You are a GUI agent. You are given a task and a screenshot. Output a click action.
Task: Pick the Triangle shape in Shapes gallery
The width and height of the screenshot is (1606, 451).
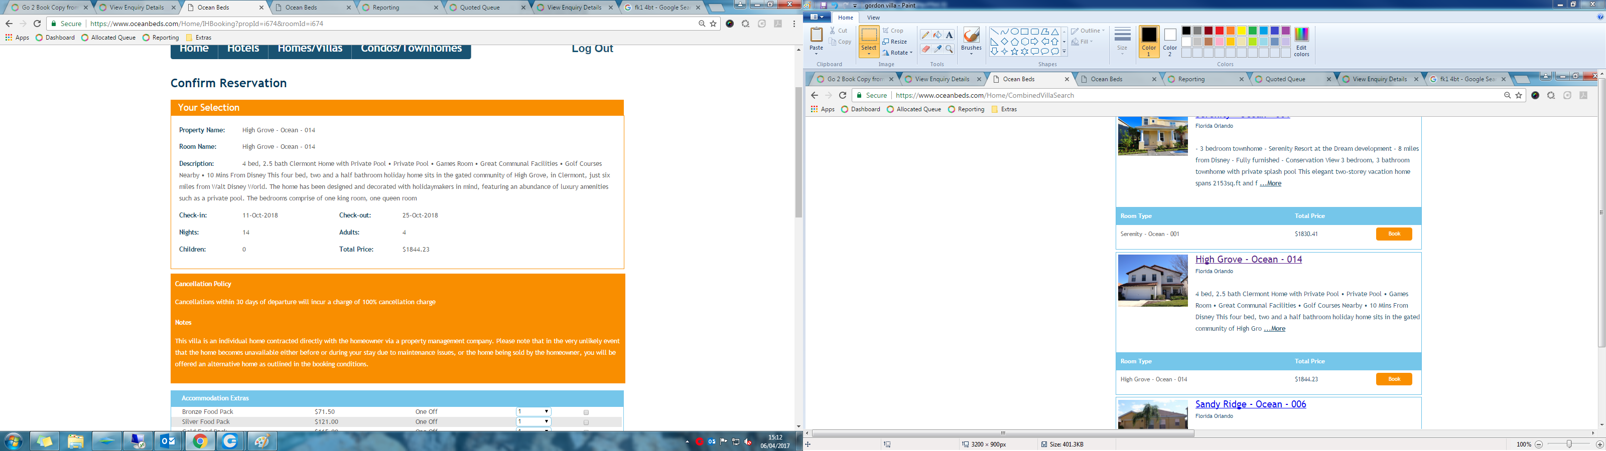(1055, 31)
